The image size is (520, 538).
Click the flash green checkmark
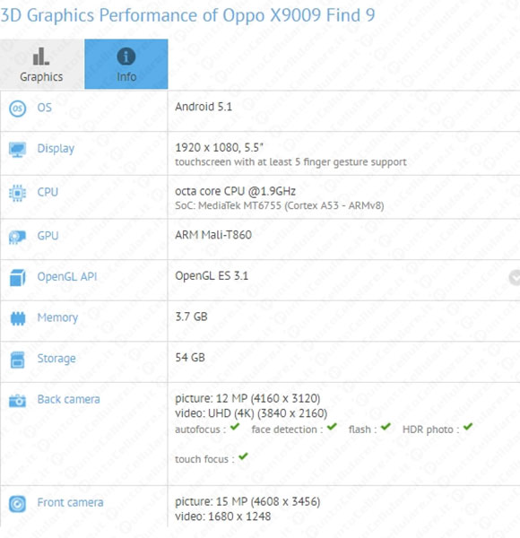386,427
